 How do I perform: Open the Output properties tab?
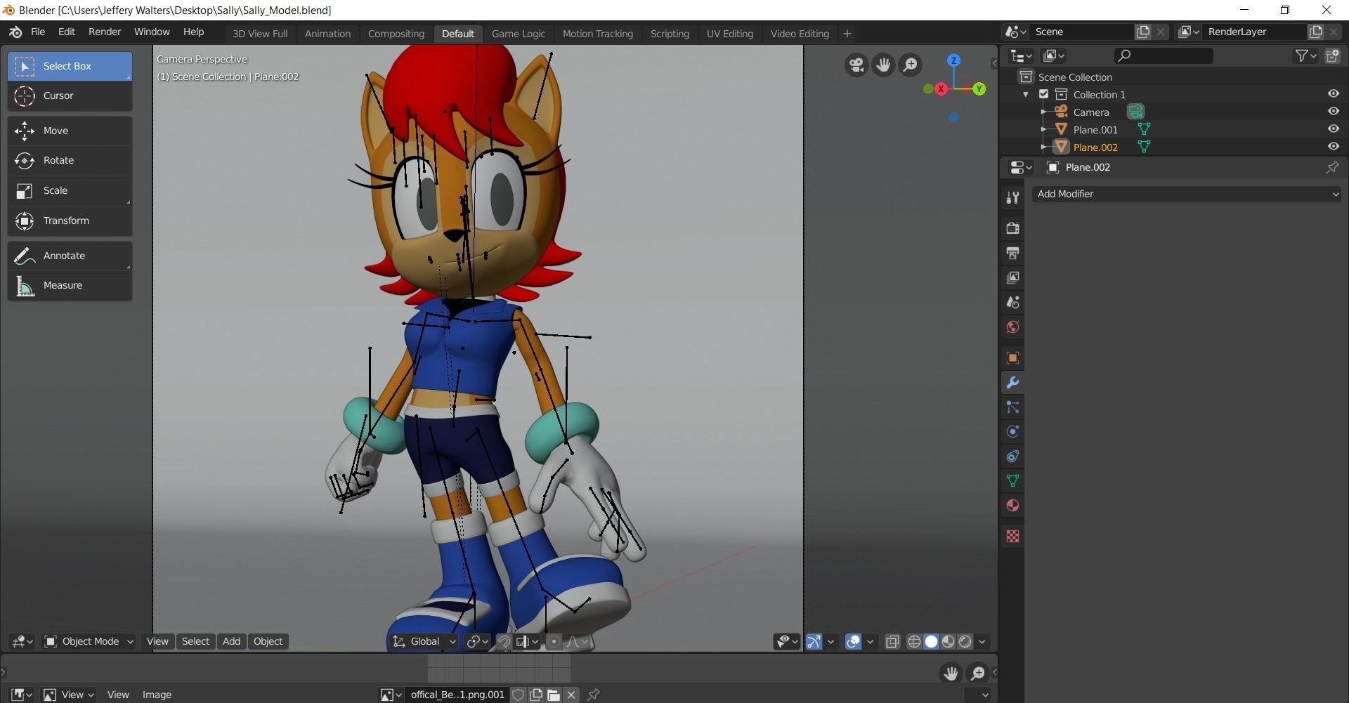(x=1012, y=253)
